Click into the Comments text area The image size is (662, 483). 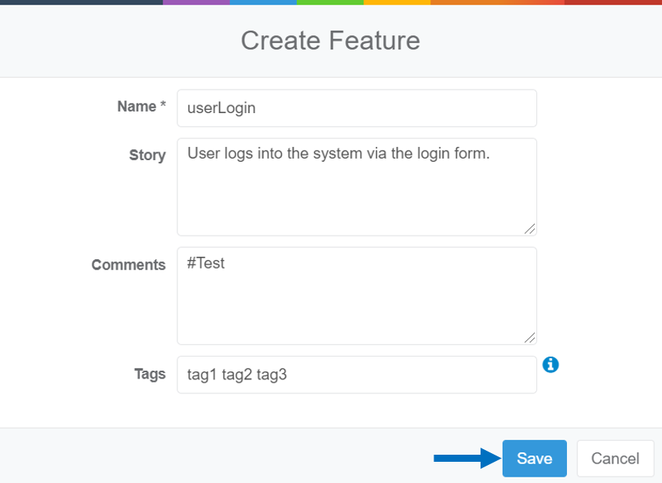pyautogui.click(x=357, y=295)
